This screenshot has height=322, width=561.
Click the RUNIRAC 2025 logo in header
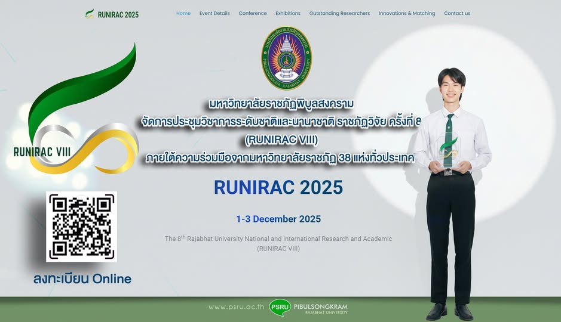[x=112, y=14]
